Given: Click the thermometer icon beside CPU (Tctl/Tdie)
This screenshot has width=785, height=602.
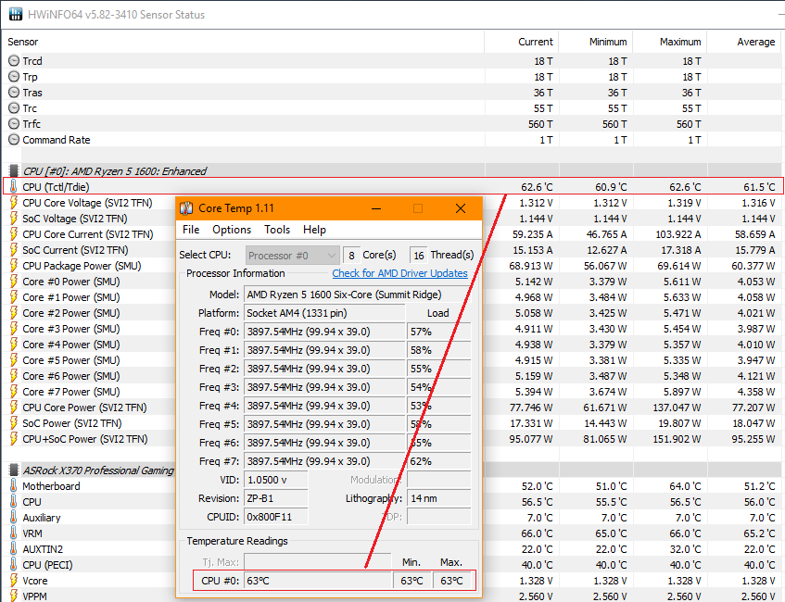Looking at the screenshot, I should [x=14, y=187].
